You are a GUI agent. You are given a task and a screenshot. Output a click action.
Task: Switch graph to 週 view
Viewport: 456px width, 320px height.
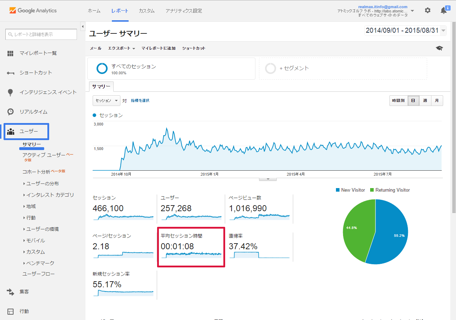[x=425, y=101]
